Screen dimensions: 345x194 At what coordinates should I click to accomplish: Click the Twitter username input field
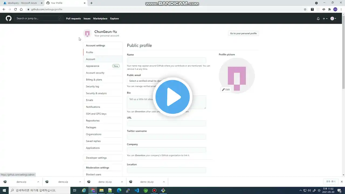tap(166, 137)
